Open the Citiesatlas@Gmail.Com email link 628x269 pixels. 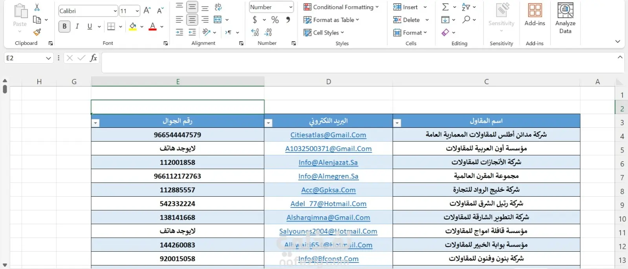pos(328,135)
